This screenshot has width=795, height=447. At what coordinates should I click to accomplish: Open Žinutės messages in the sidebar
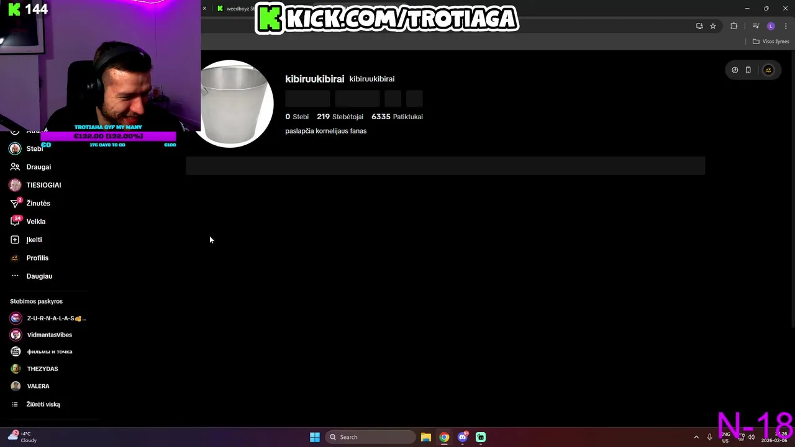pos(30,203)
